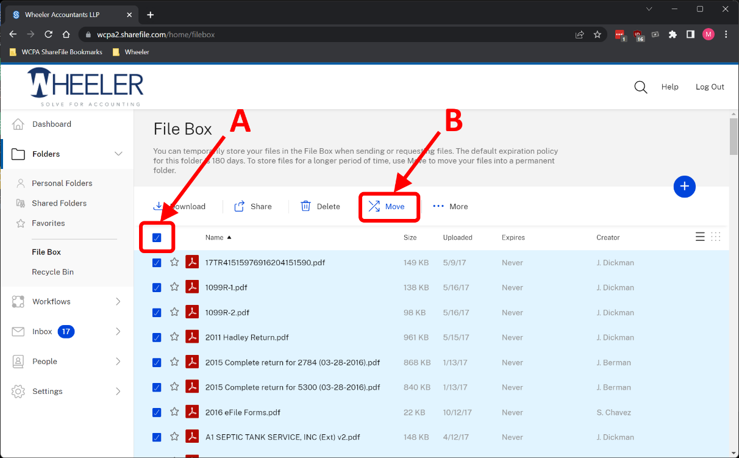Viewport: 739px width, 458px height.
Task: Switch to list view layout icon
Action: [x=700, y=237]
